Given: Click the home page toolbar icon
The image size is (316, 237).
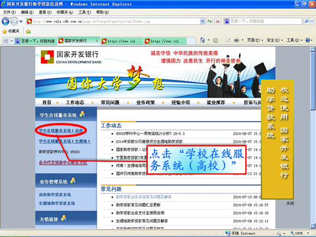Looking at the screenshot, I should 202,41.
